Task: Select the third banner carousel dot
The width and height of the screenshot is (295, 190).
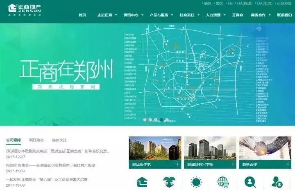Action: tap(156, 120)
